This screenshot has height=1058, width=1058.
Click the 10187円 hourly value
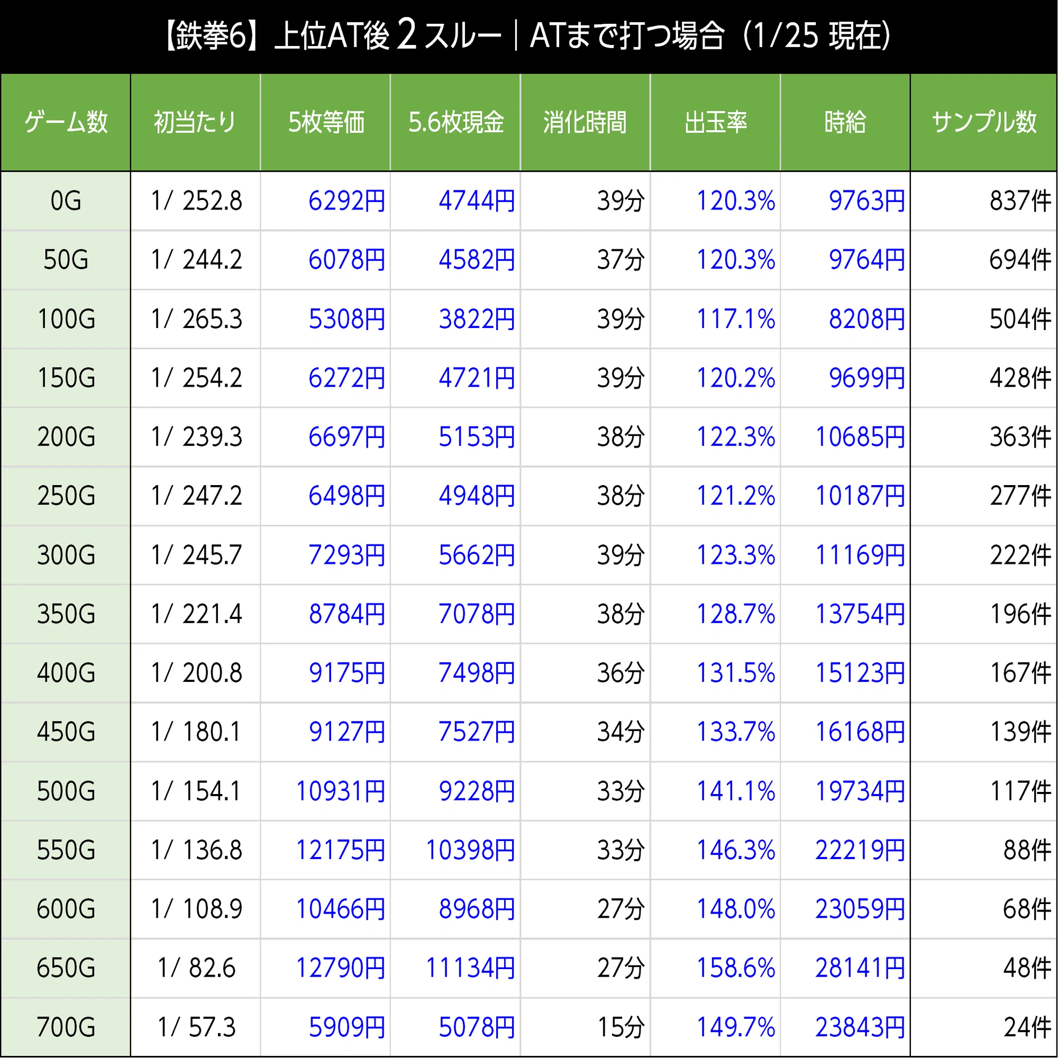[x=860, y=496]
